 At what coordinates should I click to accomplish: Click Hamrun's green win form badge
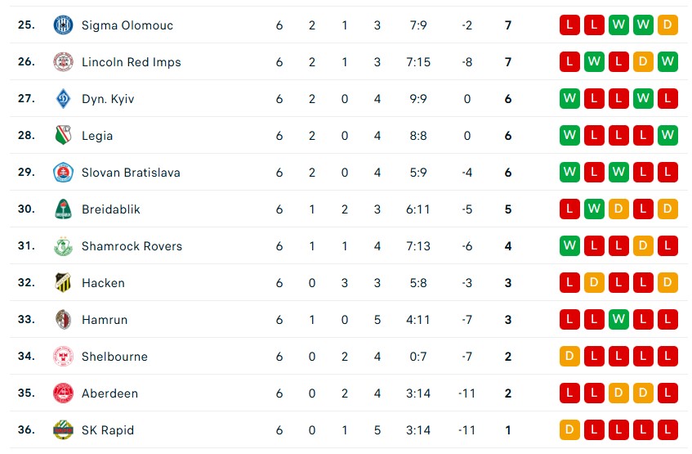tap(618, 320)
